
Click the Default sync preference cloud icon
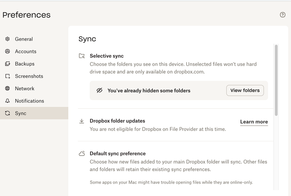(x=82, y=154)
